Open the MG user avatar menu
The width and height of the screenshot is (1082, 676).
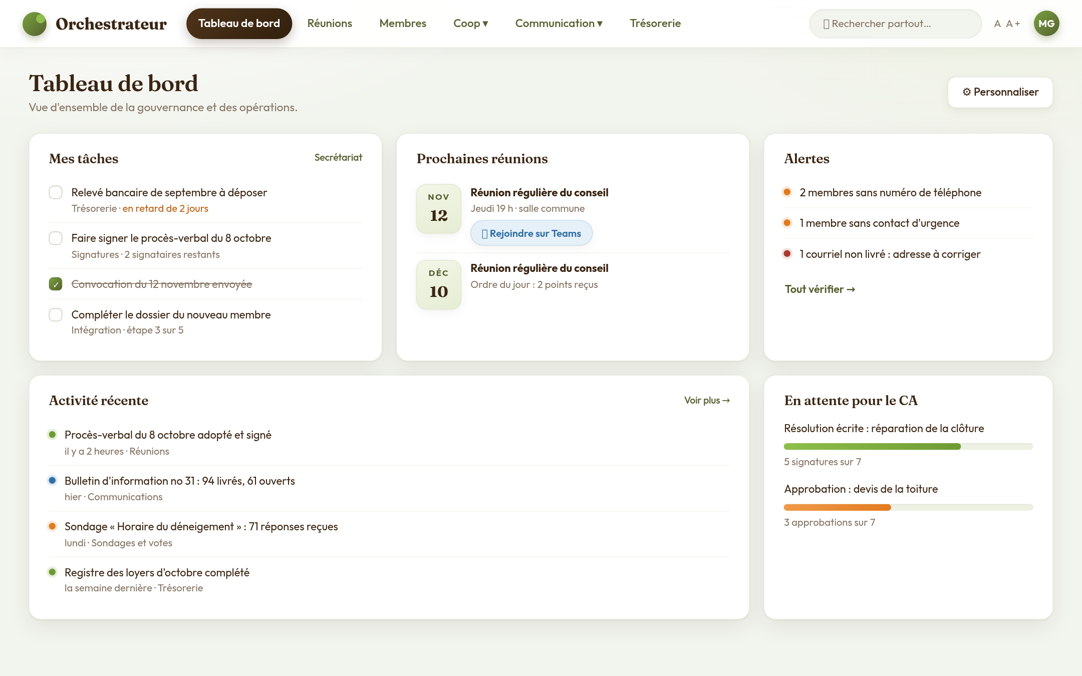pyautogui.click(x=1046, y=24)
